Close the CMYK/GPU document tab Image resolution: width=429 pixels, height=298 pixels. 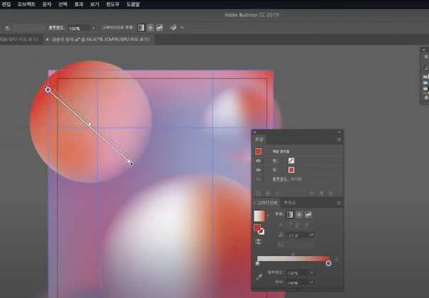tap(47, 40)
